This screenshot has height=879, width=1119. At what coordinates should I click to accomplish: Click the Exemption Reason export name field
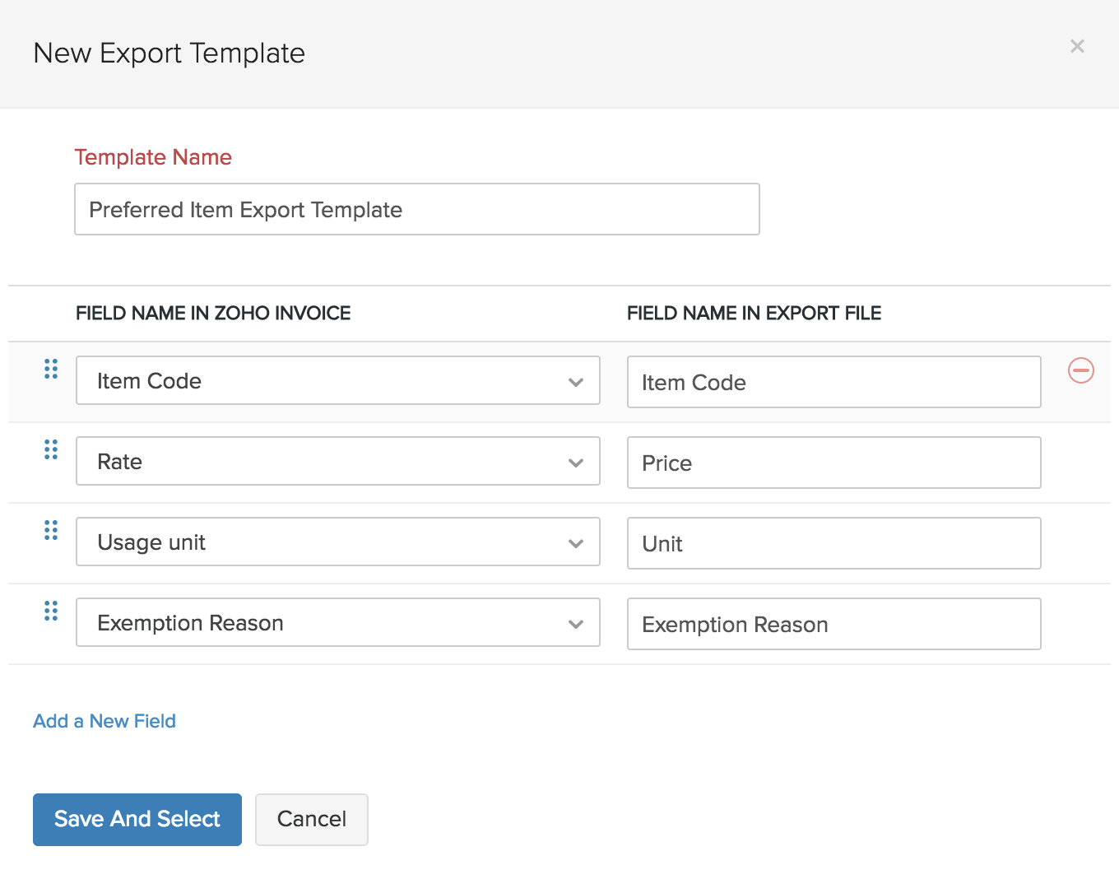click(833, 624)
